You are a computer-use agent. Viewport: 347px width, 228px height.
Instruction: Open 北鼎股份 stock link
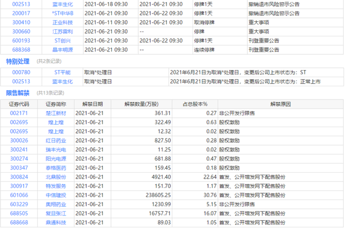pos(56,177)
